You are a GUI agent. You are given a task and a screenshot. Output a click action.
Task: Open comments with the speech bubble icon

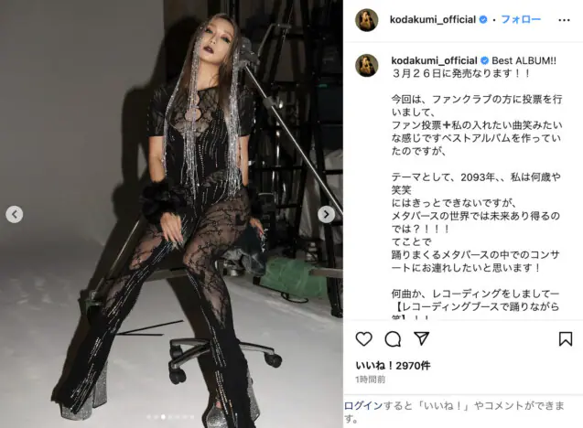click(x=393, y=338)
